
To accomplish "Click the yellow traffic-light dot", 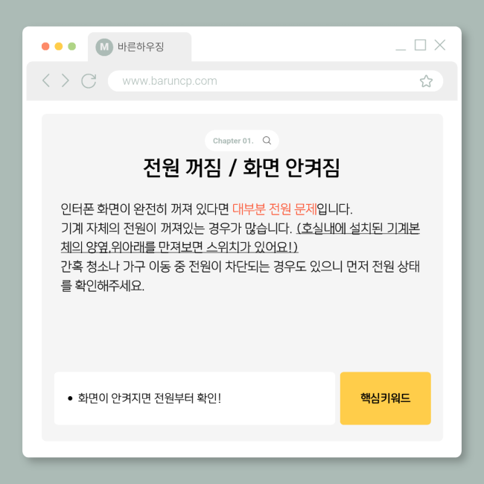I will click(x=59, y=46).
